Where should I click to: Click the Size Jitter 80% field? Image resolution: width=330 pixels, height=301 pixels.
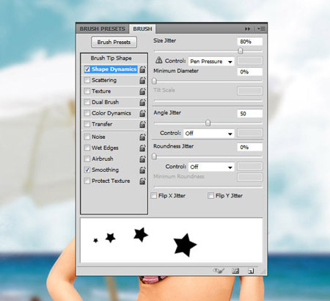coord(250,42)
